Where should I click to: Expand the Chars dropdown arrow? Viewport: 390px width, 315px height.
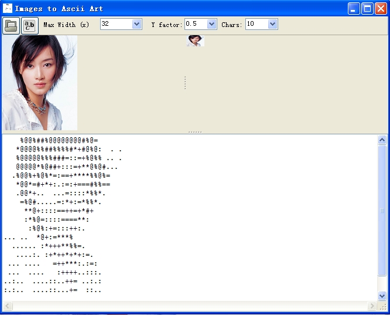click(x=273, y=24)
